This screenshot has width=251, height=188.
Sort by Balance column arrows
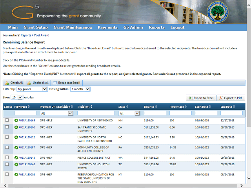click(156, 107)
